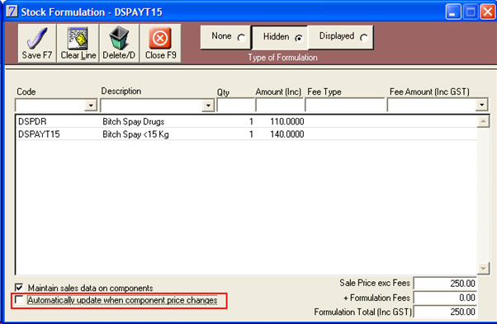Click the Delete/D trash bin button

(119, 44)
